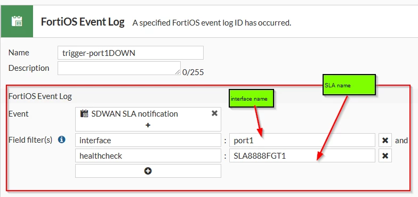418x197 pixels.
Task: Click the Field filter(s) label
Action: (30, 139)
